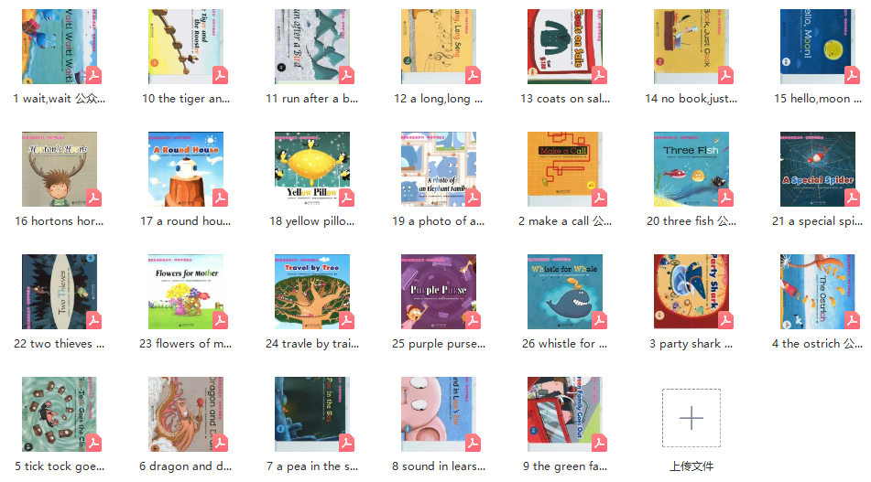Click the '上传文件' upload label
Screen dimensions: 871x482
click(x=691, y=466)
